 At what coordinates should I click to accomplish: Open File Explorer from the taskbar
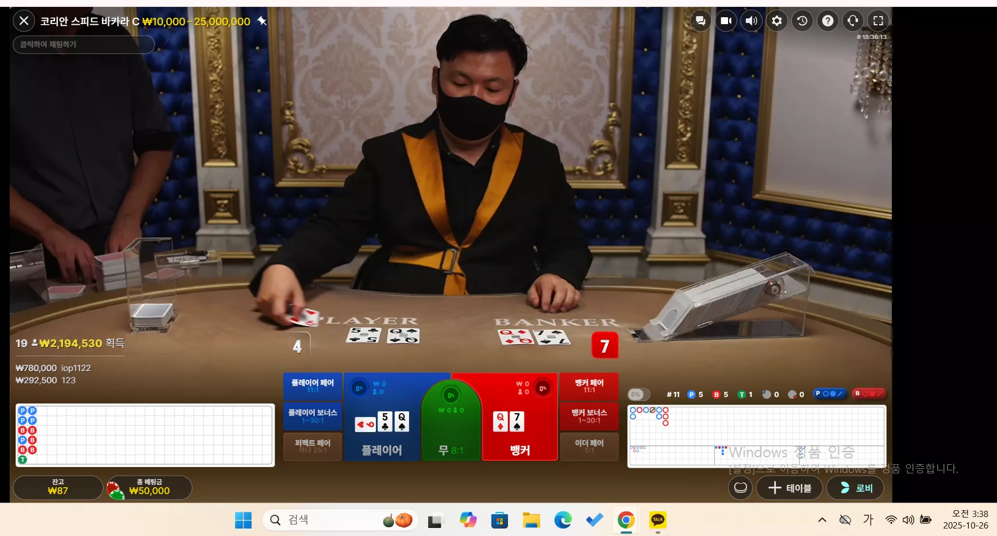531,520
